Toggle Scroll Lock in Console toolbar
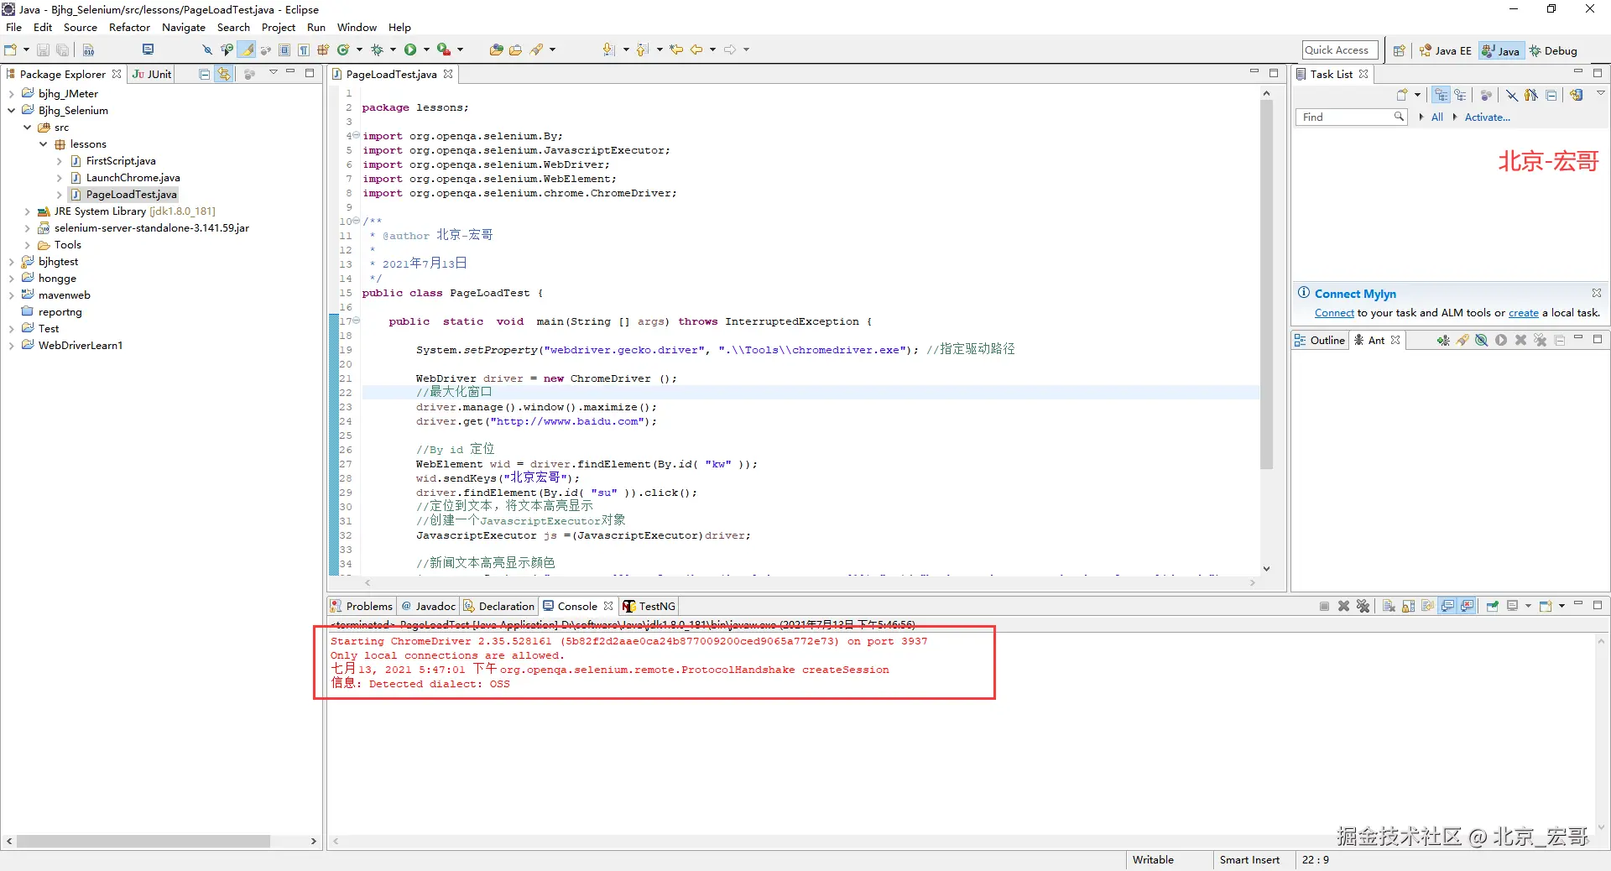 pyautogui.click(x=1408, y=607)
